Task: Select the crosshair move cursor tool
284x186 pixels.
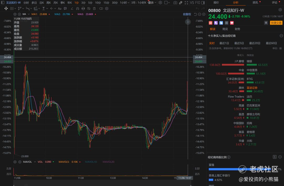Action: (6, 8)
